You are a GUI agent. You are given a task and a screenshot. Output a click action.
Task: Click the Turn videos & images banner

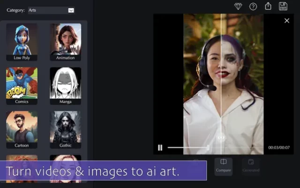tap(103, 171)
